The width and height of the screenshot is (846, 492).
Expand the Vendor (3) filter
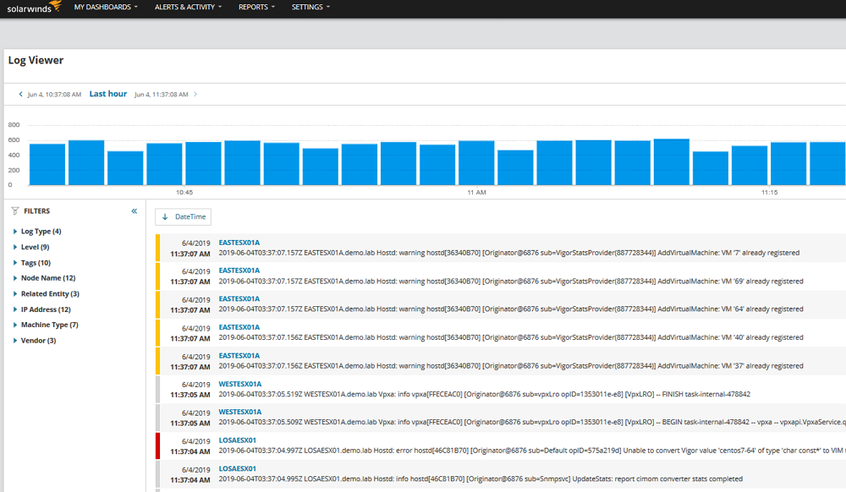(x=35, y=341)
